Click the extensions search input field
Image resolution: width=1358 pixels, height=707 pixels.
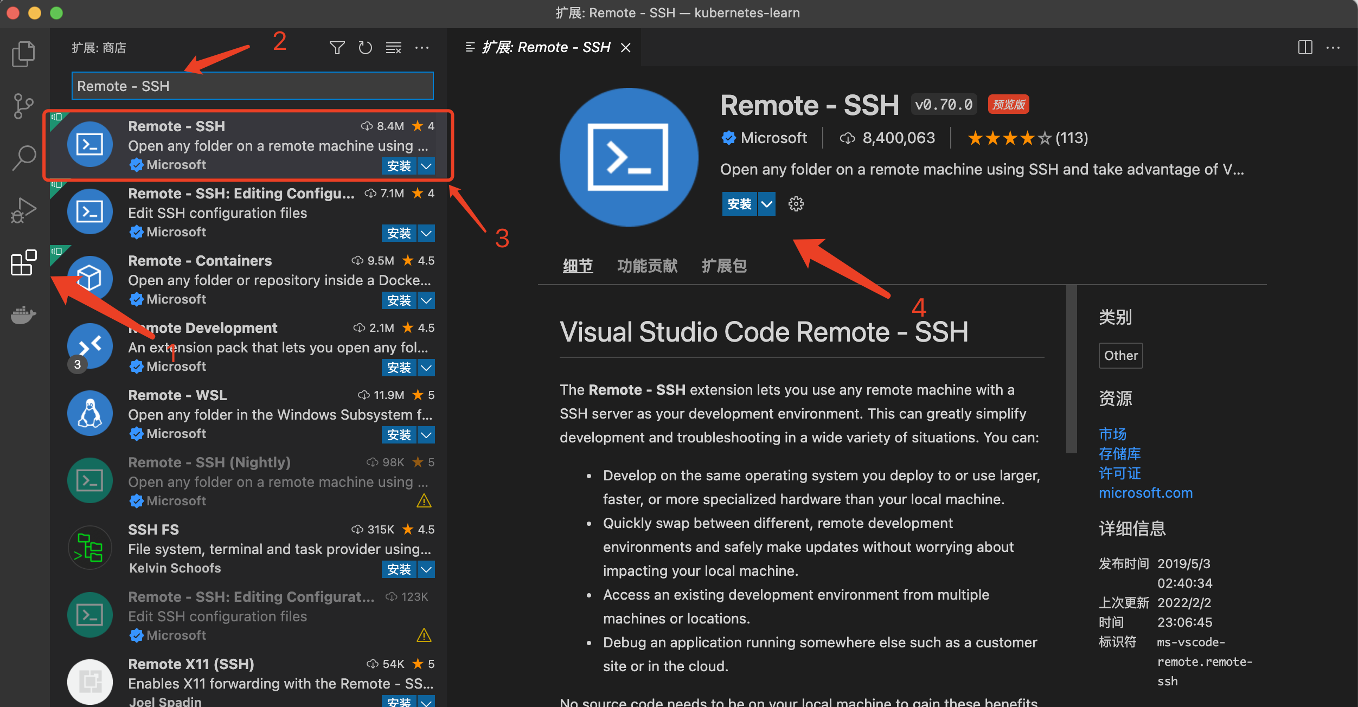253,86
